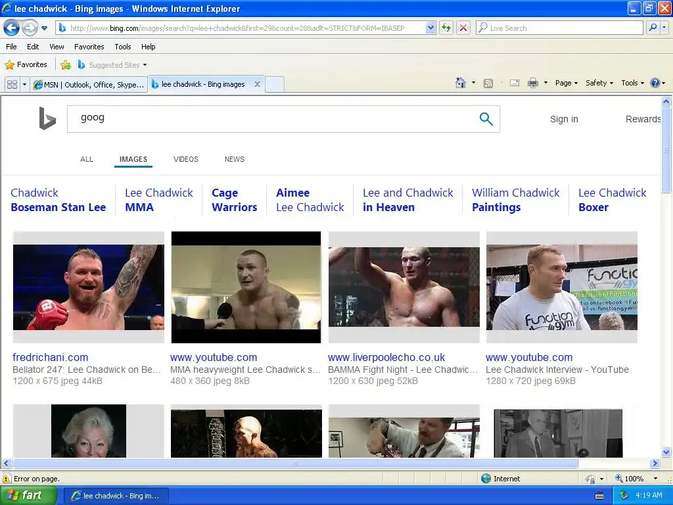This screenshot has height=505, width=673.
Task: Click Chadwick Boseman Stan Lee suggestion
Action: pyautogui.click(x=58, y=200)
